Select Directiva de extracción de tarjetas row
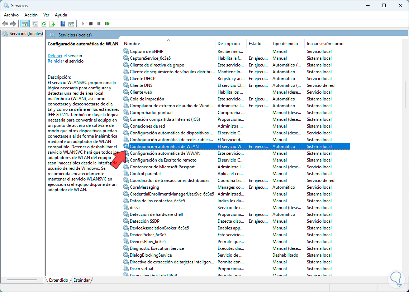The height and width of the screenshot is (292, 409). pos(237,262)
